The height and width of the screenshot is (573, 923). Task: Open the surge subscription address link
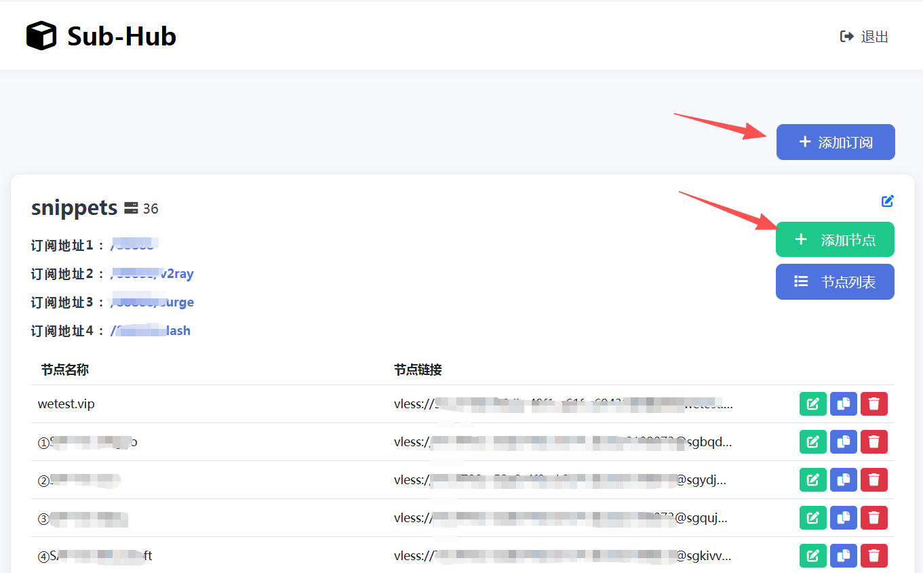(152, 302)
